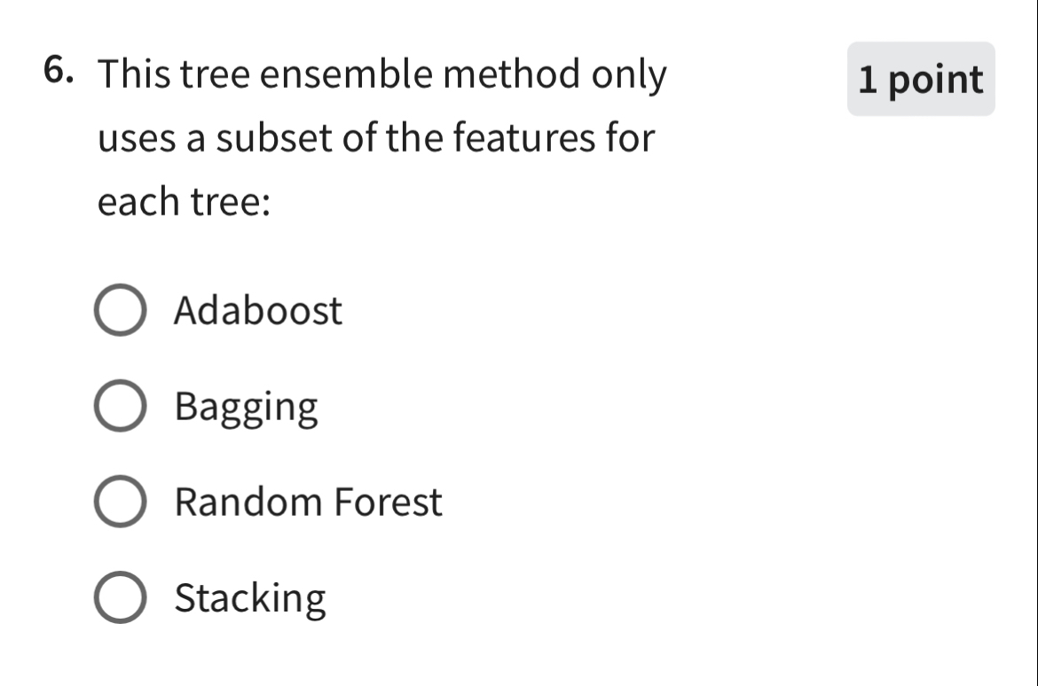Click the Stacking option label
The height and width of the screenshot is (686, 1038).
pos(249,597)
